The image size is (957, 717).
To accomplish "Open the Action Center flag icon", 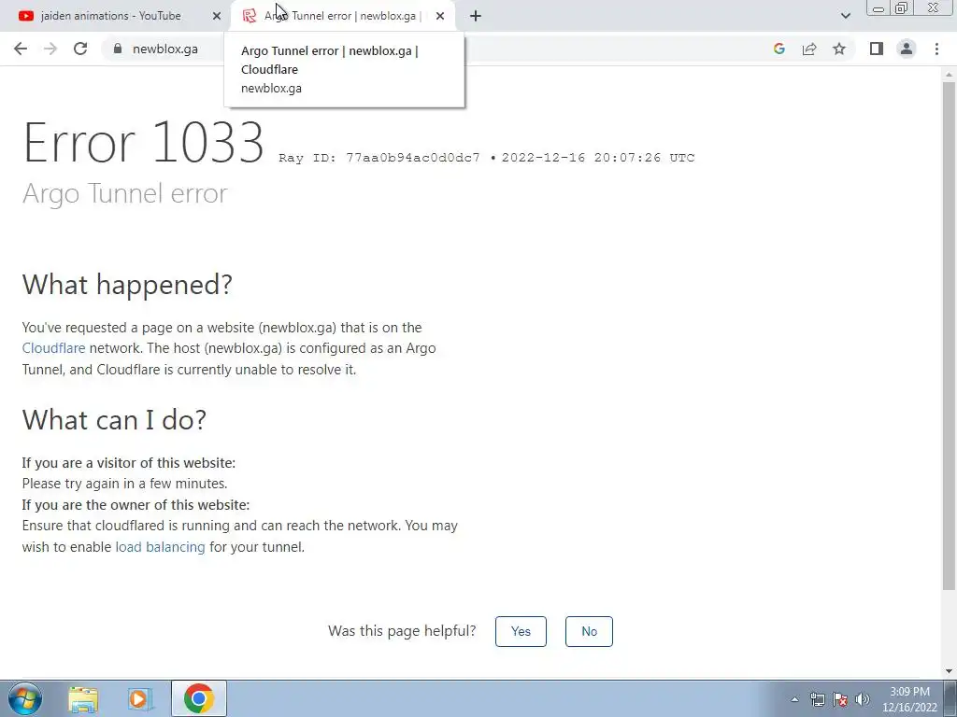I will click(x=840, y=699).
